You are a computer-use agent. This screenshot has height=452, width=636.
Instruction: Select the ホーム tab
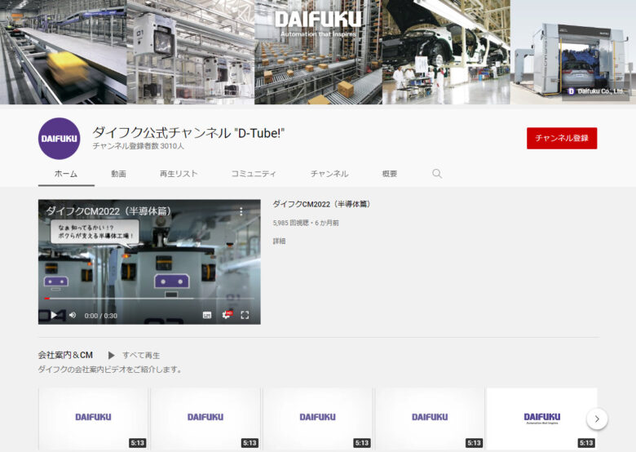tap(66, 174)
